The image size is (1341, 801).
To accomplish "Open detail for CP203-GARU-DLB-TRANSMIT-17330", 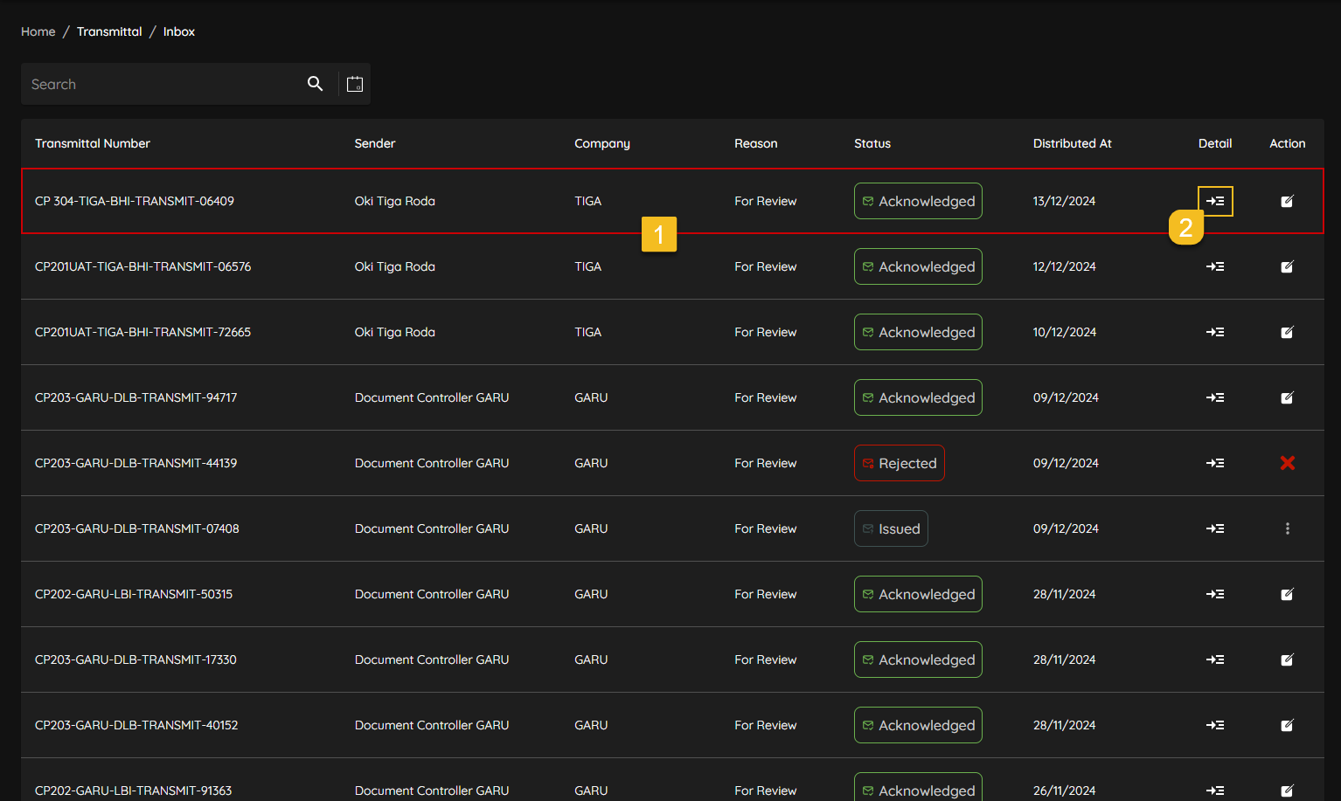I will [x=1215, y=659].
